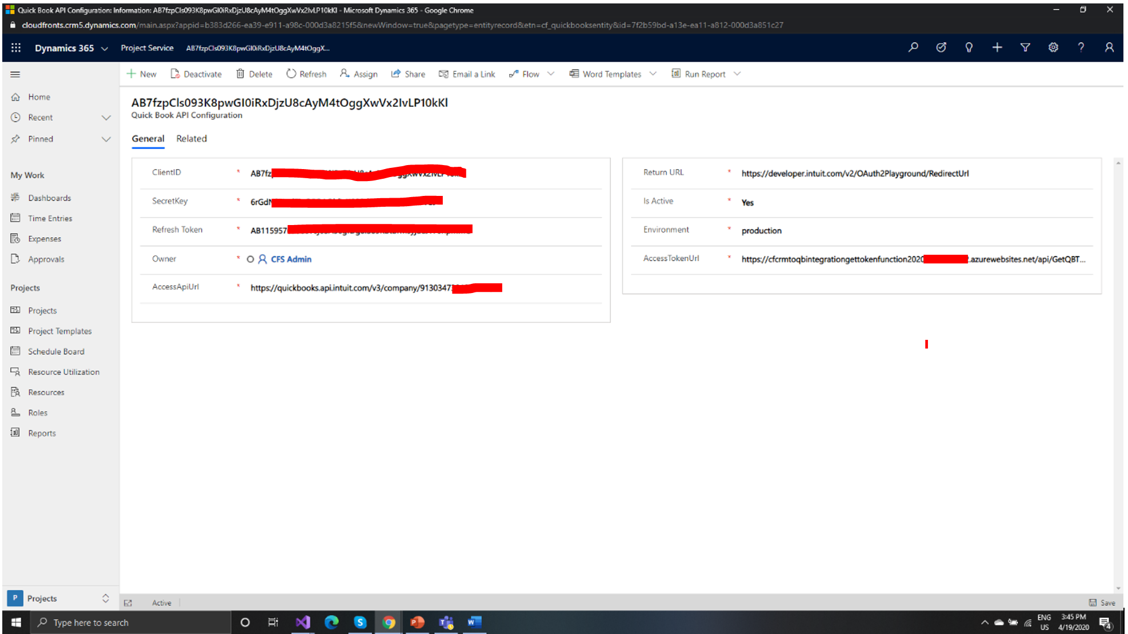Image resolution: width=1128 pixels, height=634 pixels.
Task: Open Task View in the taskbar
Action: (x=273, y=622)
